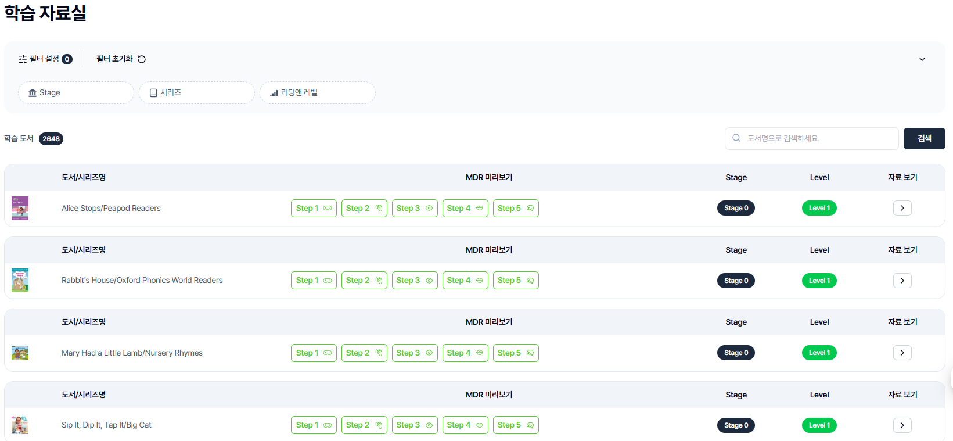Open Step 2 for Sip It, Dip It
Screen dimensions: 953x441
coord(364,425)
